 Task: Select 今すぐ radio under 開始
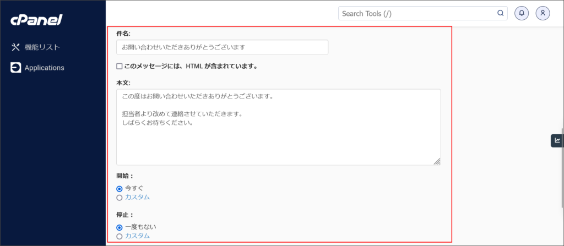point(120,188)
